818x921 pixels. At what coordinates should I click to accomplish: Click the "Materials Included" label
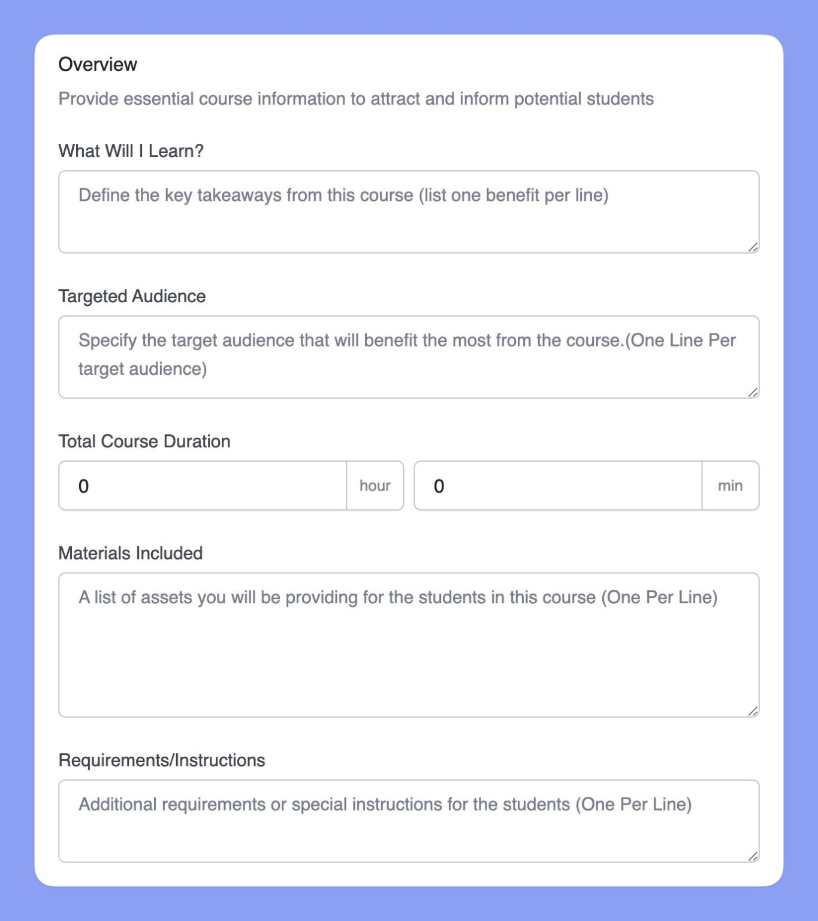point(130,553)
